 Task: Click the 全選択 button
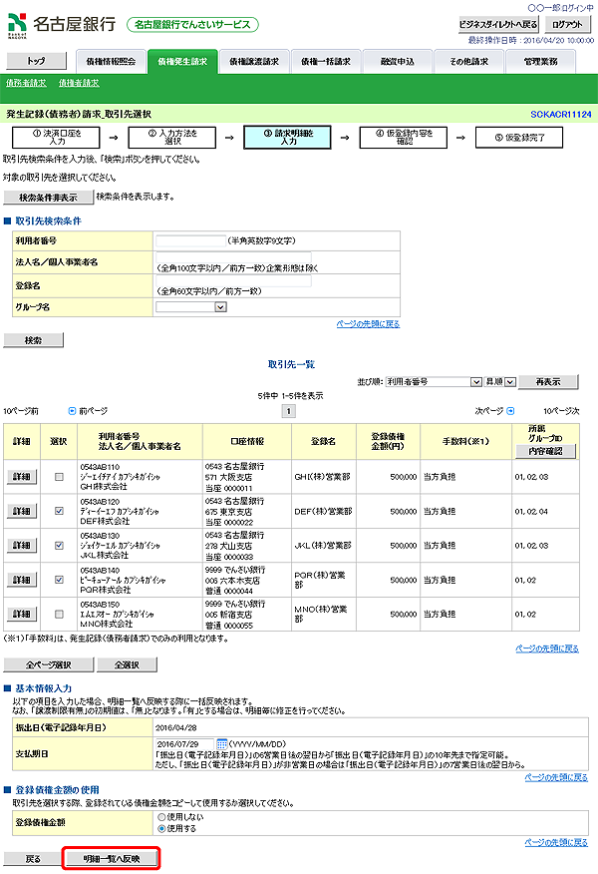(127, 664)
